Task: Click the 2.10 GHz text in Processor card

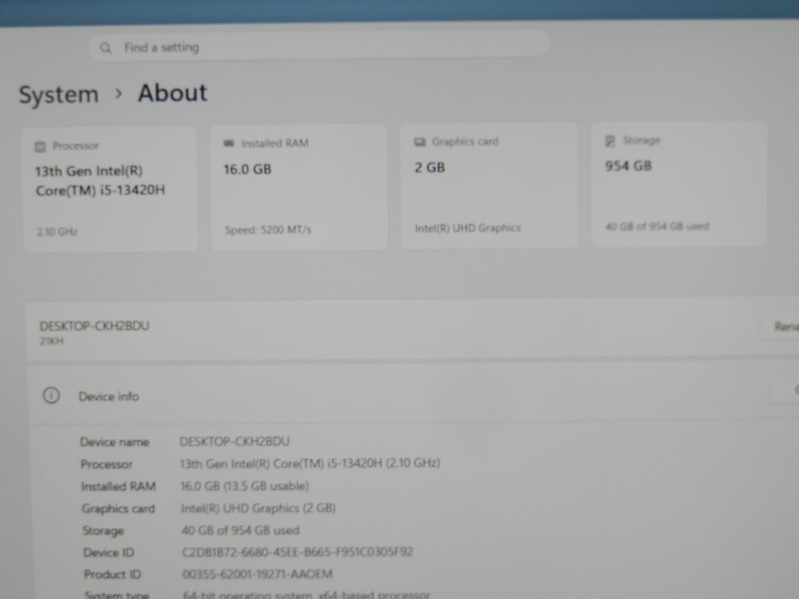Action: (57, 232)
